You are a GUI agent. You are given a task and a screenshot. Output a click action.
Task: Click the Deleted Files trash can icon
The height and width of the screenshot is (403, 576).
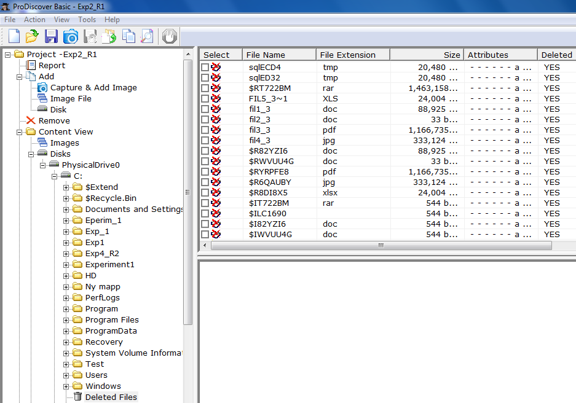point(77,396)
